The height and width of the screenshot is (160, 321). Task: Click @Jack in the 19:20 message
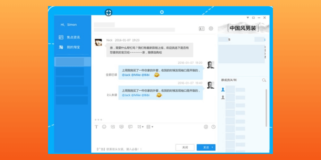pyautogui.click(x=126, y=75)
